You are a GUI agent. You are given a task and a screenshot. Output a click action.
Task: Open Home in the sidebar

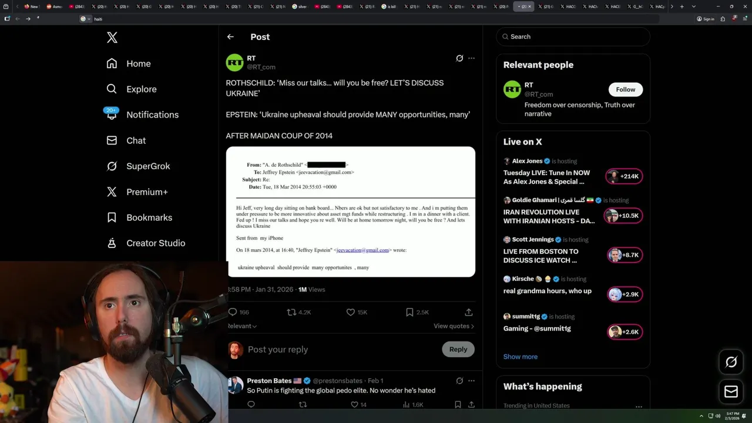[129, 63]
